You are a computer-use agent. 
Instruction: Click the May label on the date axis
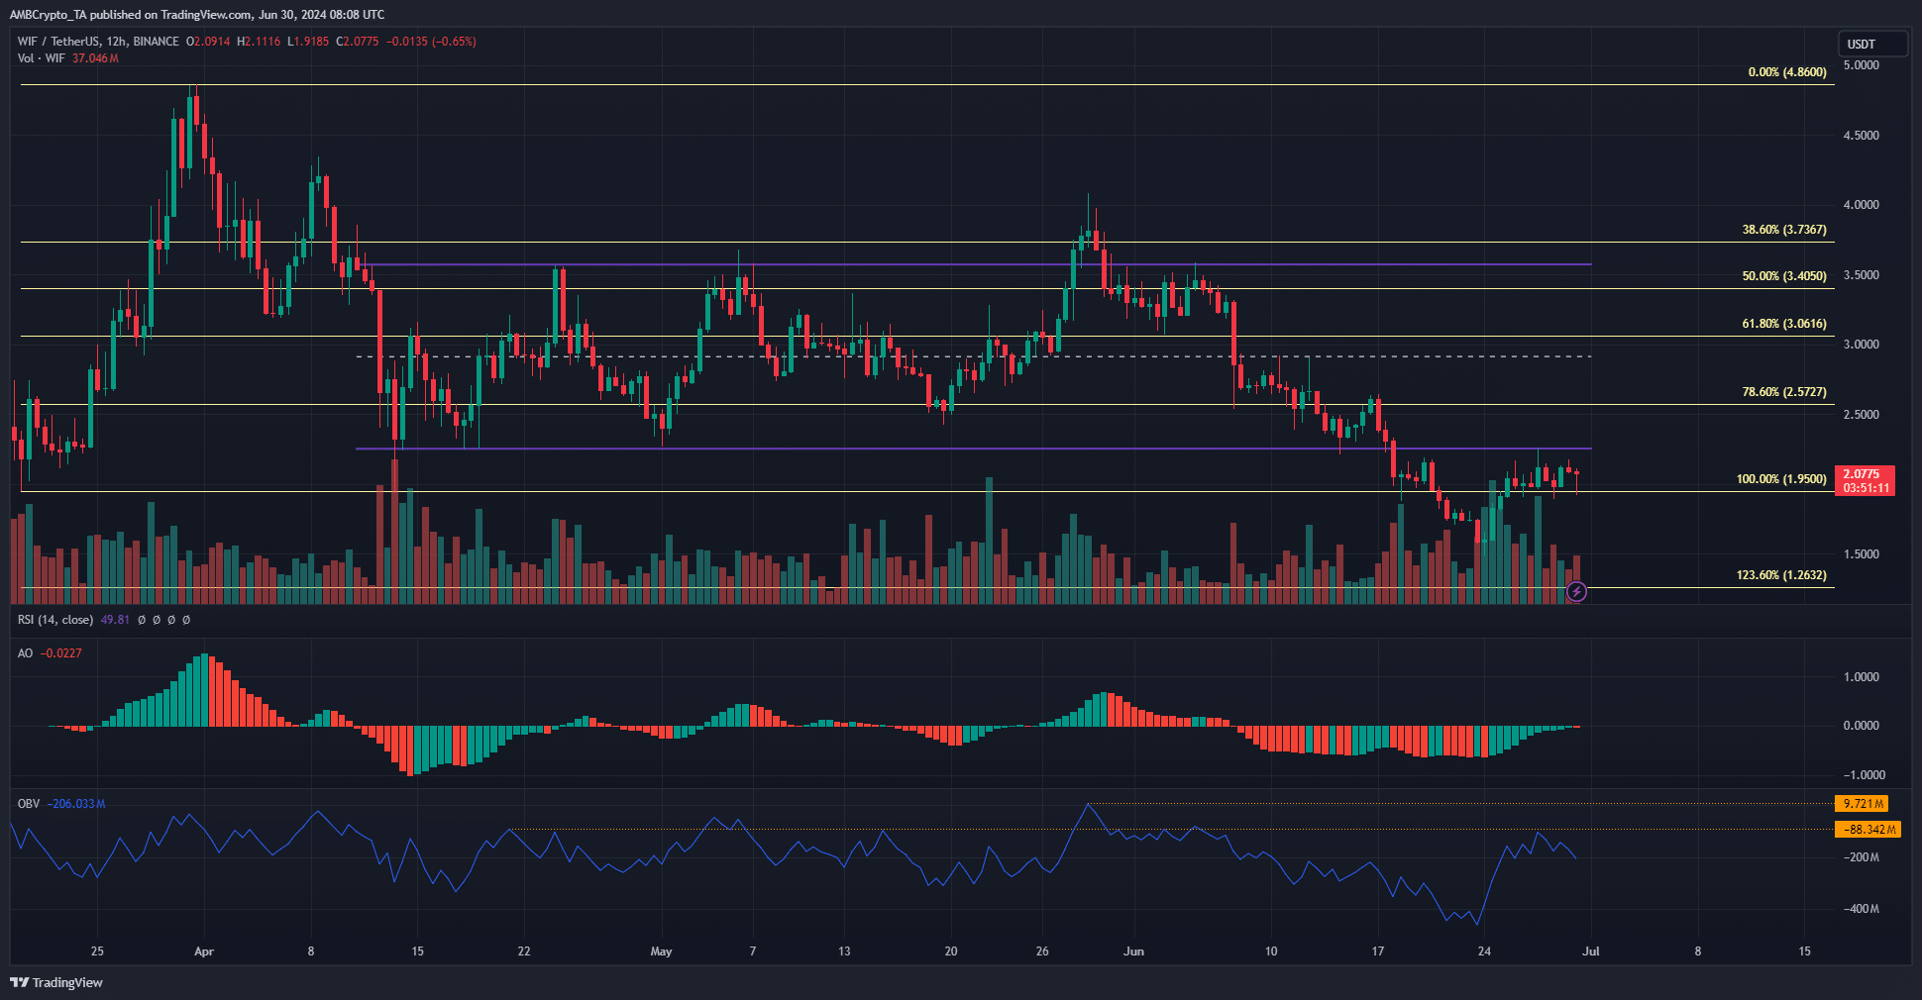click(x=661, y=951)
